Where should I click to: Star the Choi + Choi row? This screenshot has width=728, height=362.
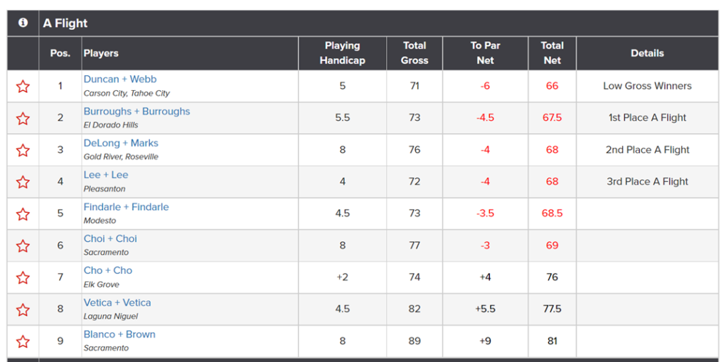pos(23,246)
